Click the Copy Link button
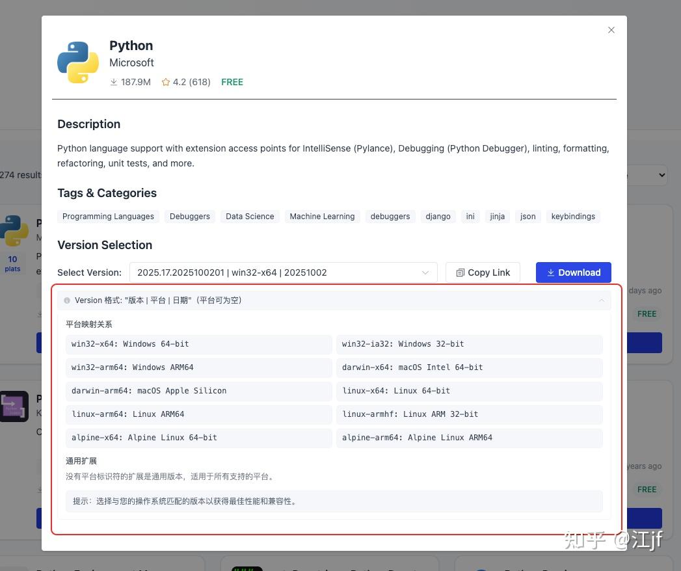 pos(483,272)
